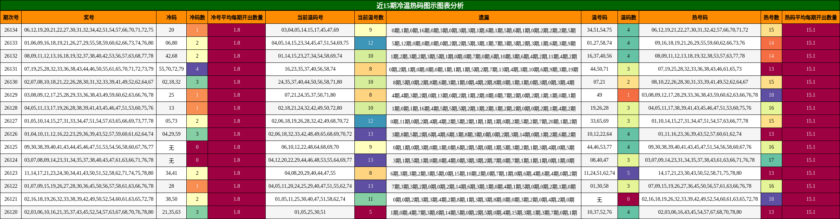The height and width of the screenshot is (219, 840).
Task: Click cold code cell 38,50
Action: pos(171,199)
